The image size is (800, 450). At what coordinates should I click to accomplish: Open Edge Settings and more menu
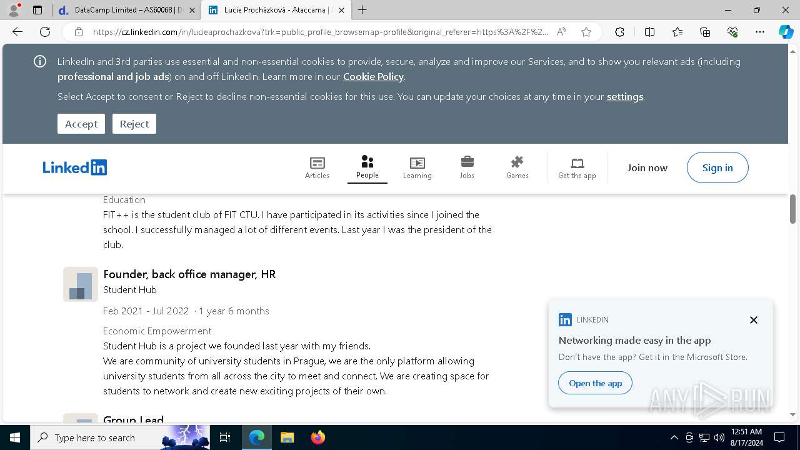[760, 32]
